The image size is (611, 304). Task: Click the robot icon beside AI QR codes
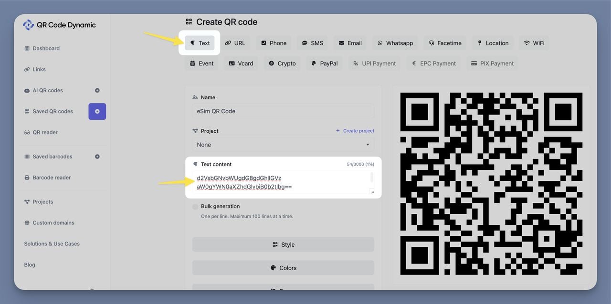[27, 90]
